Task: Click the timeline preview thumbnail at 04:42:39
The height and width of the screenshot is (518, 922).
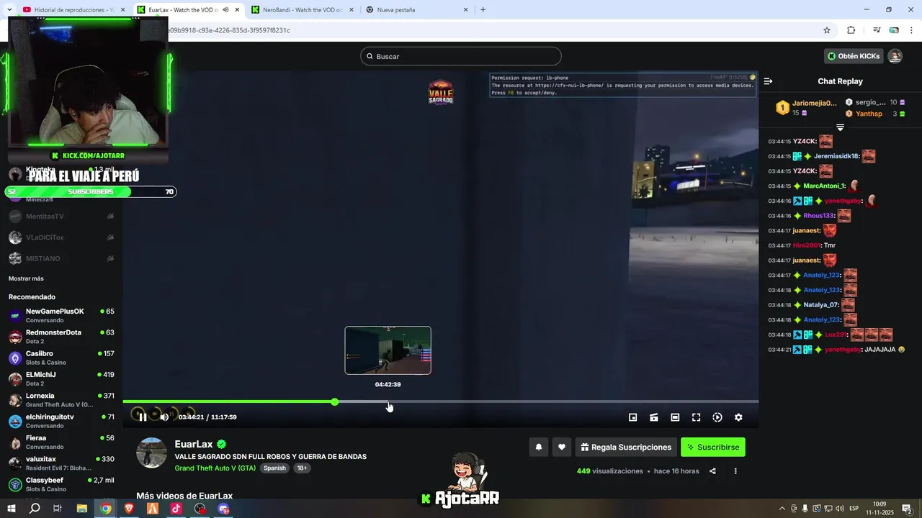Action: pos(388,350)
